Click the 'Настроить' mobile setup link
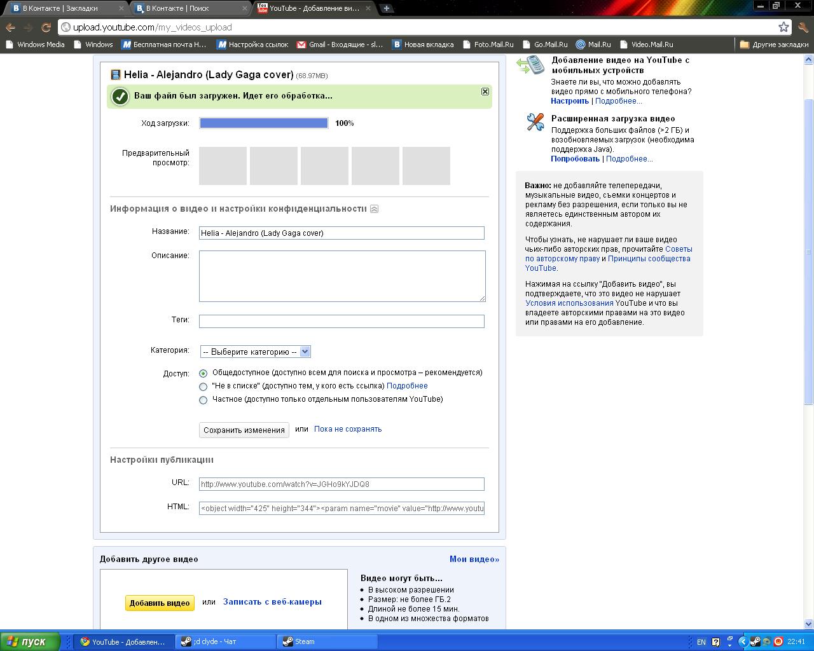814x651 pixels. [x=570, y=101]
